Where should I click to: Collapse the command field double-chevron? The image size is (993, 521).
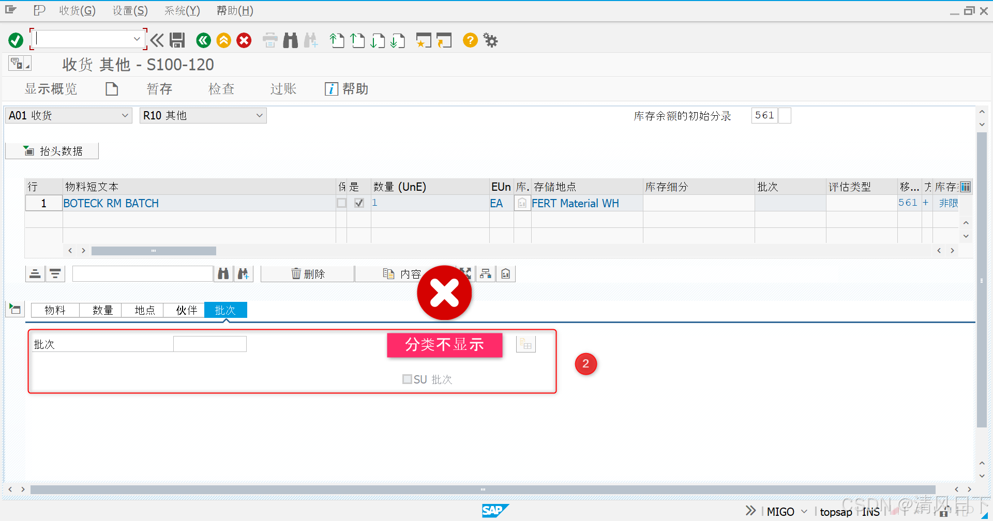pyautogui.click(x=157, y=40)
